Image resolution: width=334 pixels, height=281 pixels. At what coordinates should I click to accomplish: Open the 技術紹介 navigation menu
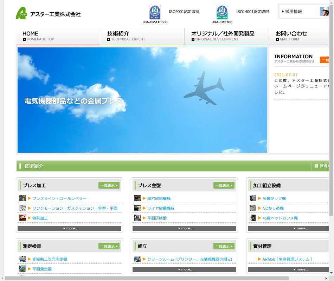[x=142, y=36]
